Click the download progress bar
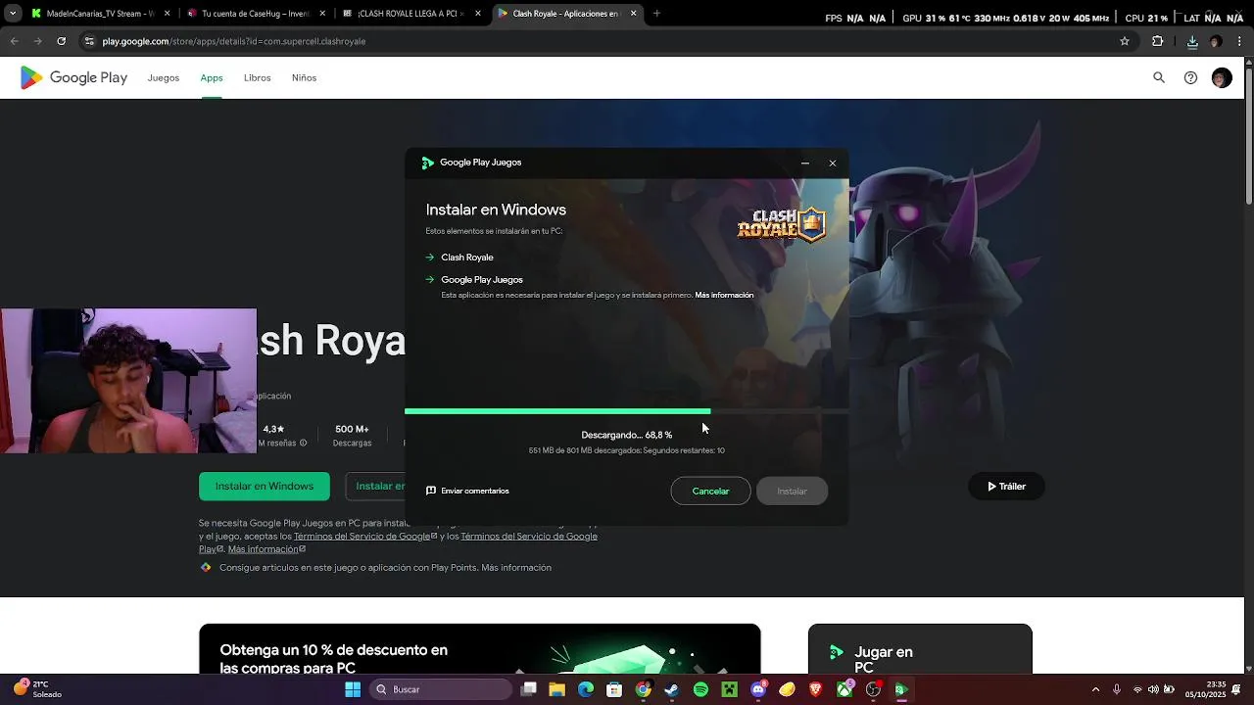The image size is (1254, 705). tap(627, 411)
